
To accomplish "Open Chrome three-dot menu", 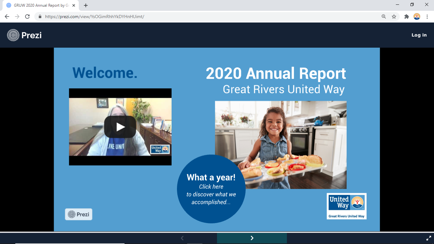I will 427,17.
